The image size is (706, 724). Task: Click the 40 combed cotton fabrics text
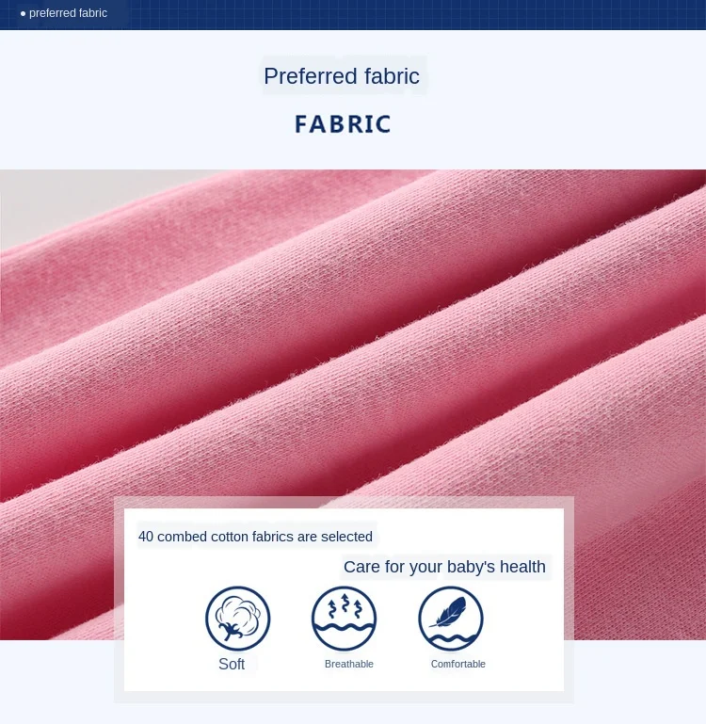click(255, 537)
